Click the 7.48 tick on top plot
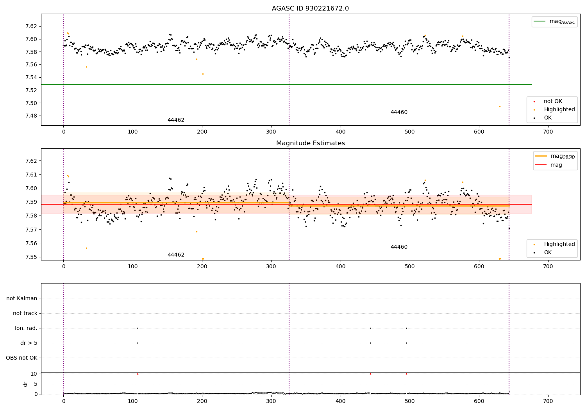 31,116
